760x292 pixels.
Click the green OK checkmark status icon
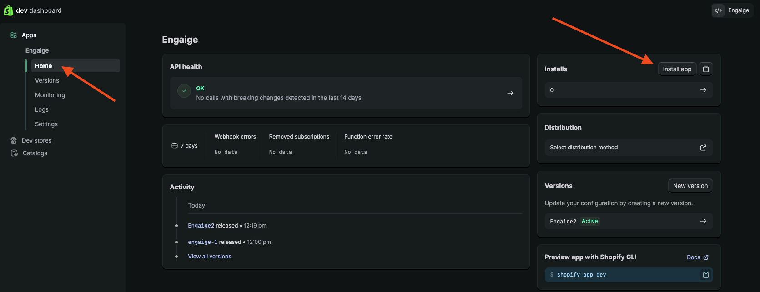tap(184, 91)
